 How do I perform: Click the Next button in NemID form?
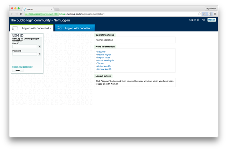(18, 70)
